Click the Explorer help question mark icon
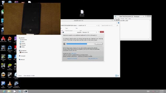Viewport: 166px width, 93px height. 119,23
